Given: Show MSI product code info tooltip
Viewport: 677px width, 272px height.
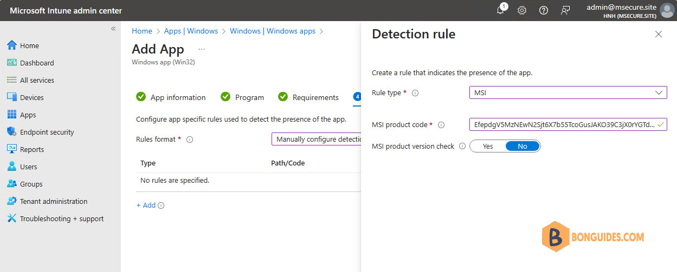Looking at the screenshot, I should click(441, 125).
